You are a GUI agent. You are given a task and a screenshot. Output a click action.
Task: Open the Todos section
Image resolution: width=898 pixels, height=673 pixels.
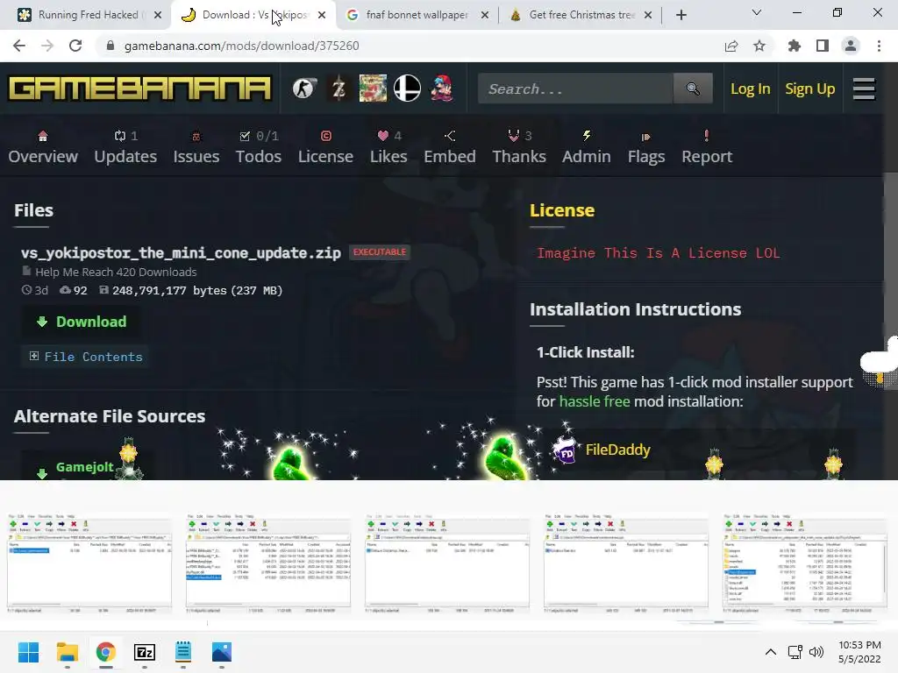[x=259, y=147]
